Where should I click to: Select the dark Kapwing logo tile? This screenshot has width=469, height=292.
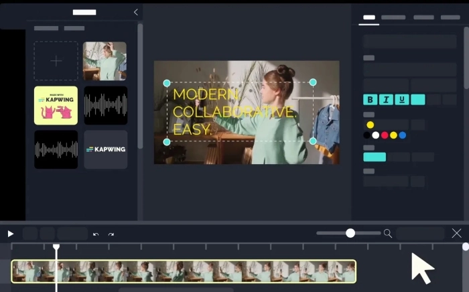tap(105, 149)
